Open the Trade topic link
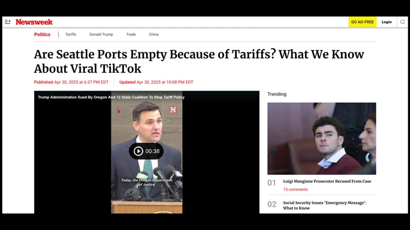410x230 pixels. tap(131, 34)
